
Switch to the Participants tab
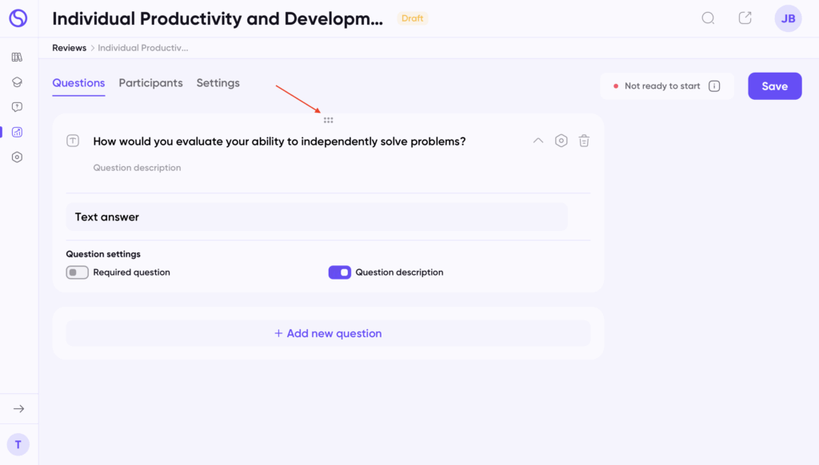pos(150,83)
